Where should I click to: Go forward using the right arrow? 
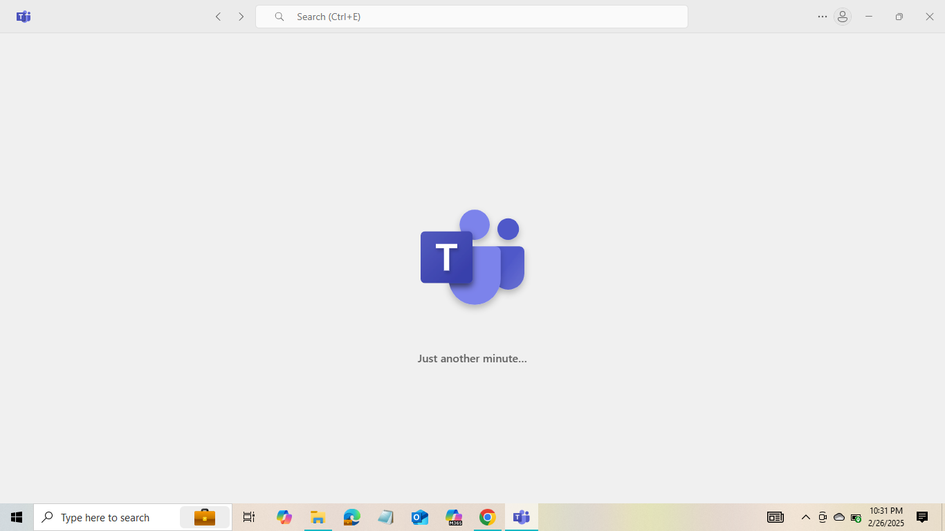241,17
